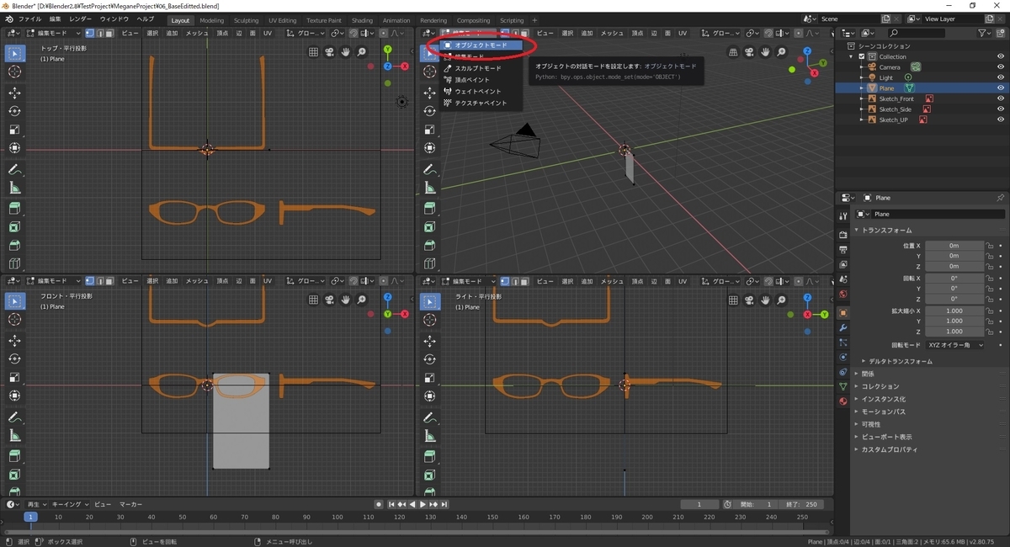Screen dimensions: 1010x547
Task: Enable vertex select mode in top view
Action: tap(89, 33)
